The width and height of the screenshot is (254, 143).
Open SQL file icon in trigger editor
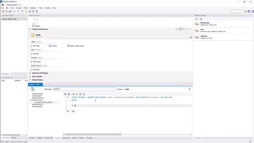click(x=65, y=94)
